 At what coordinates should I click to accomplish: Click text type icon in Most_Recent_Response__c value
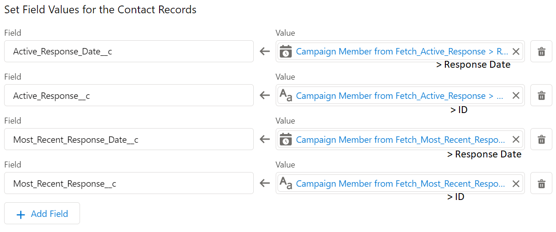click(x=286, y=183)
